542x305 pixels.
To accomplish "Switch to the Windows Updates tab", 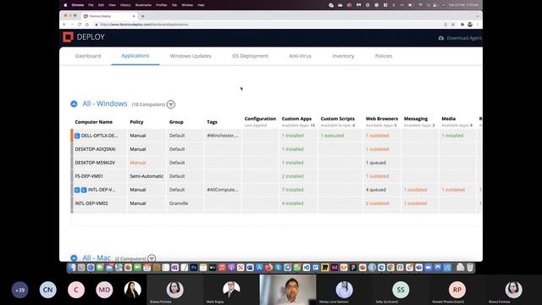I will click(191, 56).
